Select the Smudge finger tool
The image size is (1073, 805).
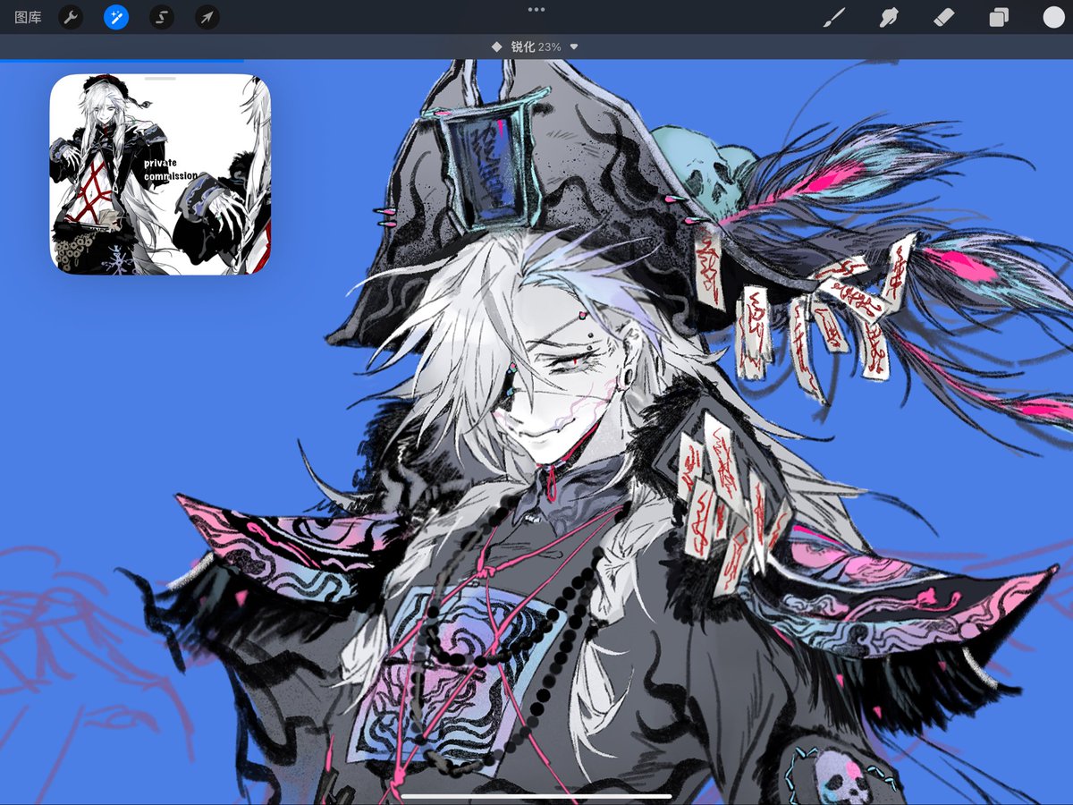pos(889,17)
